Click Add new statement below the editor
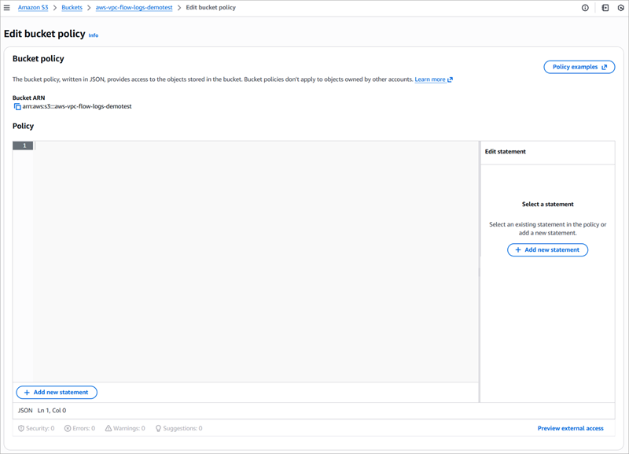The image size is (629, 454). (56, 392)
